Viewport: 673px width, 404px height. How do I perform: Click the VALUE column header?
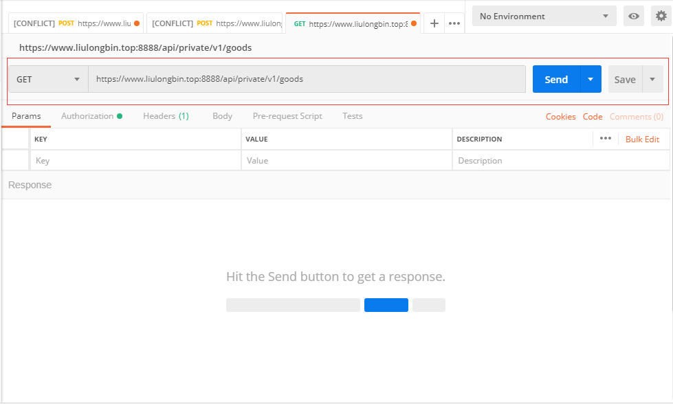(x=256, y=139)
